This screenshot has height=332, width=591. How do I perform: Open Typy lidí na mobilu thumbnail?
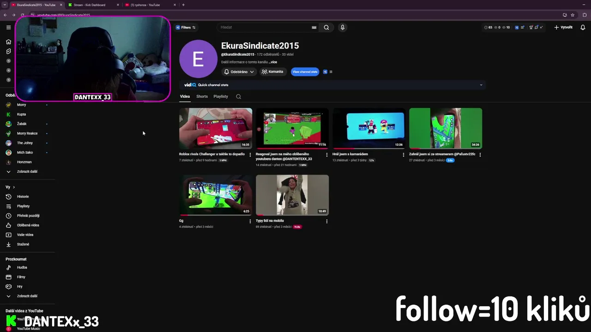(292, 195)
